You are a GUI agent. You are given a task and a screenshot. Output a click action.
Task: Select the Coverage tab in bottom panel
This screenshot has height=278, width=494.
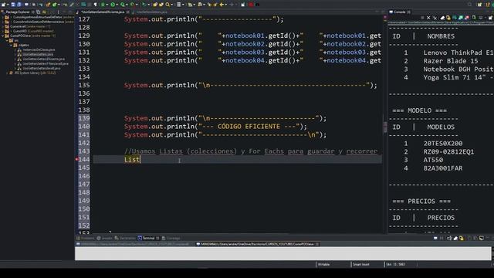coord(171,238)
